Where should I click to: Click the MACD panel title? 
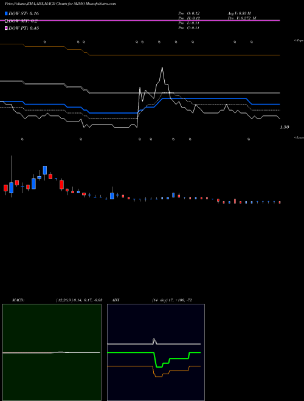(x=18, y=300)
